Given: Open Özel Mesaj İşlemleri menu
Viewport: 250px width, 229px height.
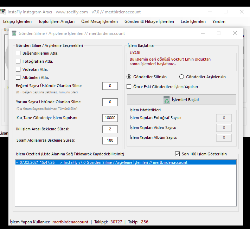Looking at the screenshot, I should (100, 21).
